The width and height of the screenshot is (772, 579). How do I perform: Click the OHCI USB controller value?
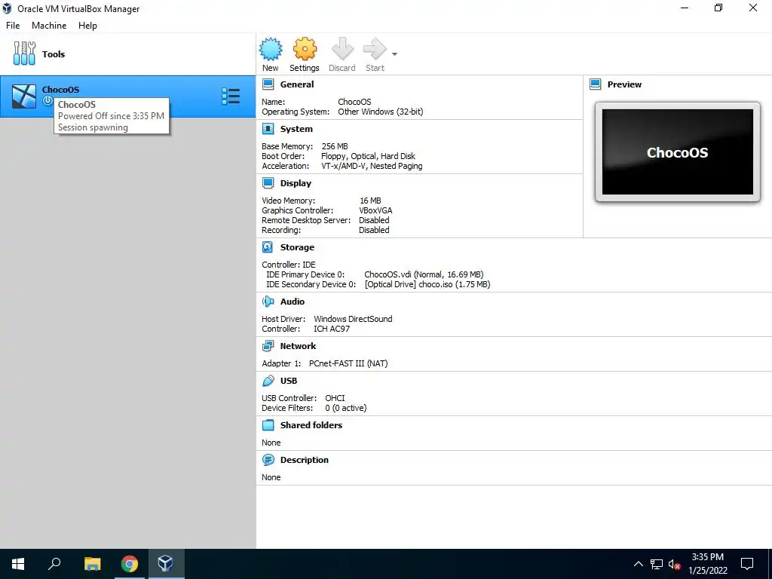click(335, 398)
